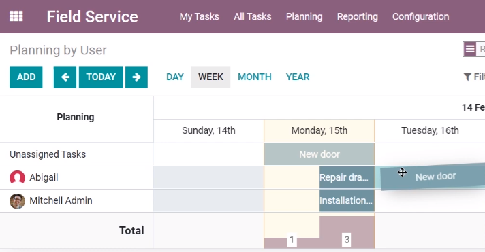
Task: Click the list view icon at top right
Action: click(470, 49)
